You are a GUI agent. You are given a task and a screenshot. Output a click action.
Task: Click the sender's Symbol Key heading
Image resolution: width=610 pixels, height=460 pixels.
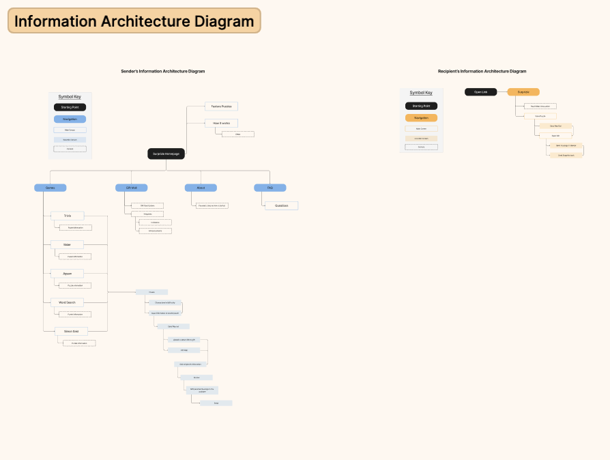tap(70, 96)
